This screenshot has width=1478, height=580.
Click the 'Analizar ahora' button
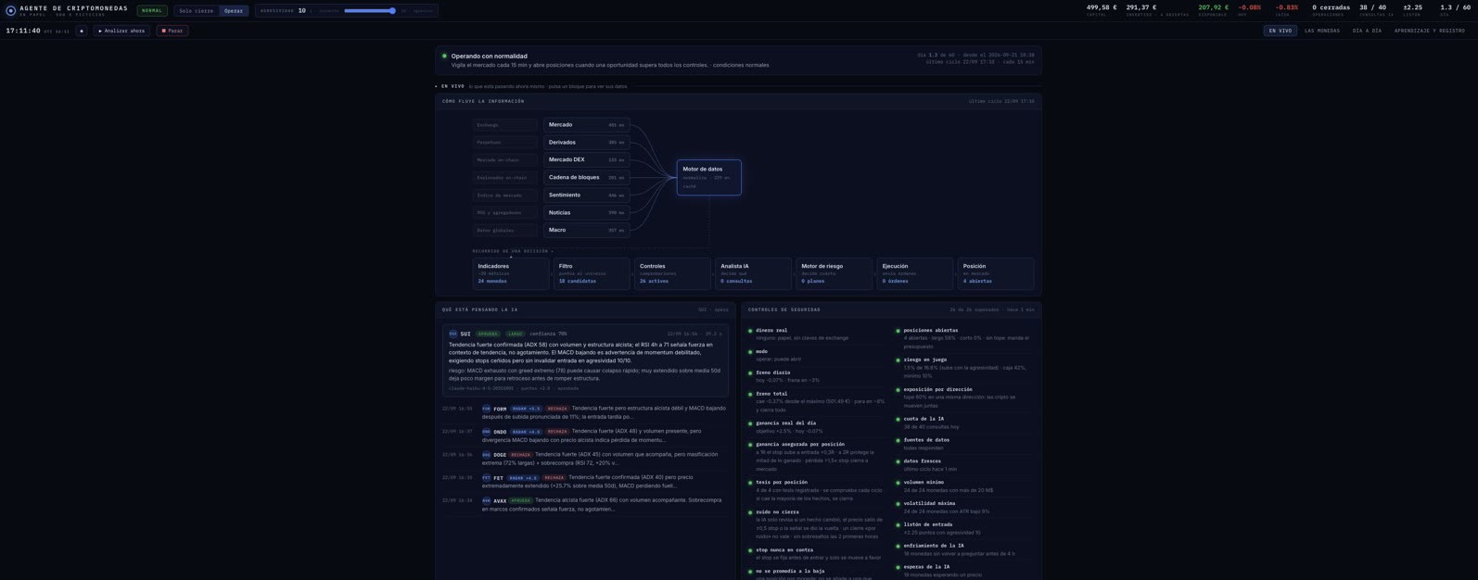121,31
